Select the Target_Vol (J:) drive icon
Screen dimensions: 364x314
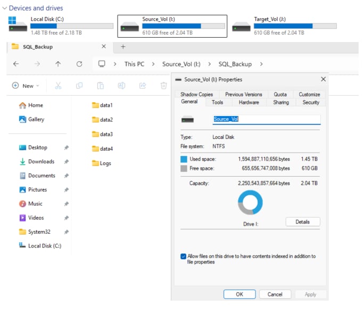tap(241, 27)
